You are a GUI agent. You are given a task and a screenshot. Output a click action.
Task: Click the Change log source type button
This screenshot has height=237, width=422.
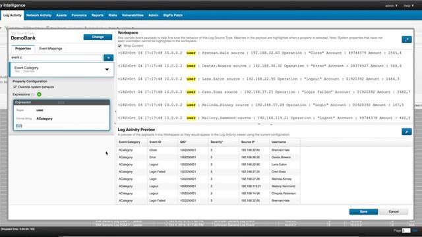[x=98, y=37]
